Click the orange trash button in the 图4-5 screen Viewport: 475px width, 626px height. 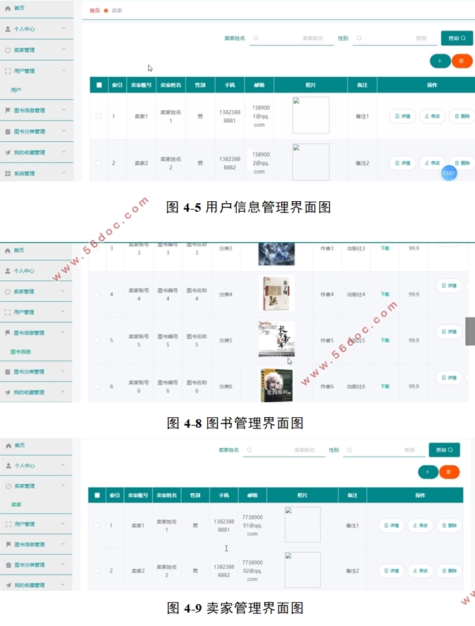462,61
